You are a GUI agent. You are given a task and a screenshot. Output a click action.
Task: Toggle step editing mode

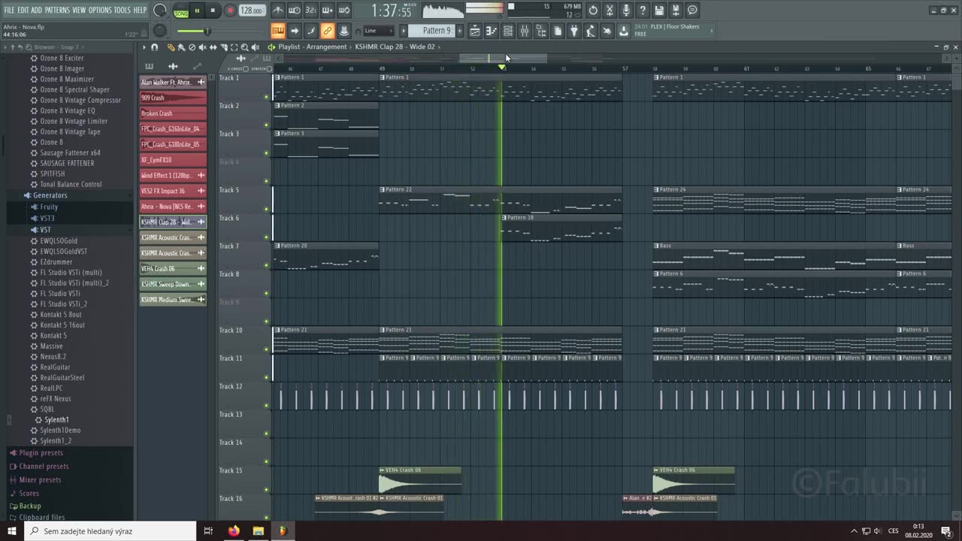(x=311, y=31)
